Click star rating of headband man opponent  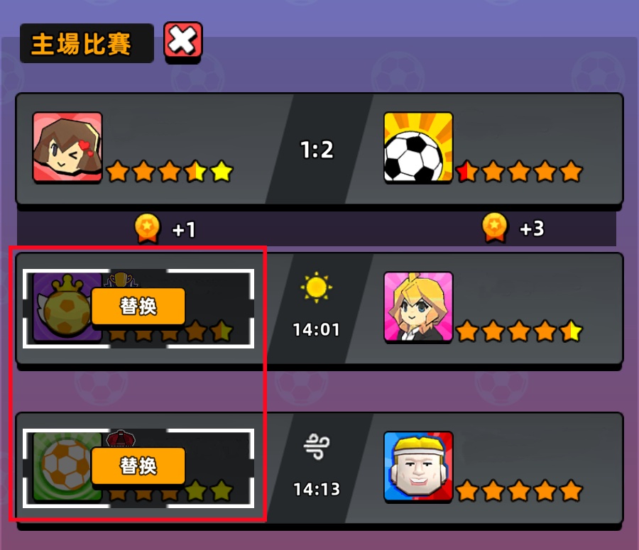[519, 490]
